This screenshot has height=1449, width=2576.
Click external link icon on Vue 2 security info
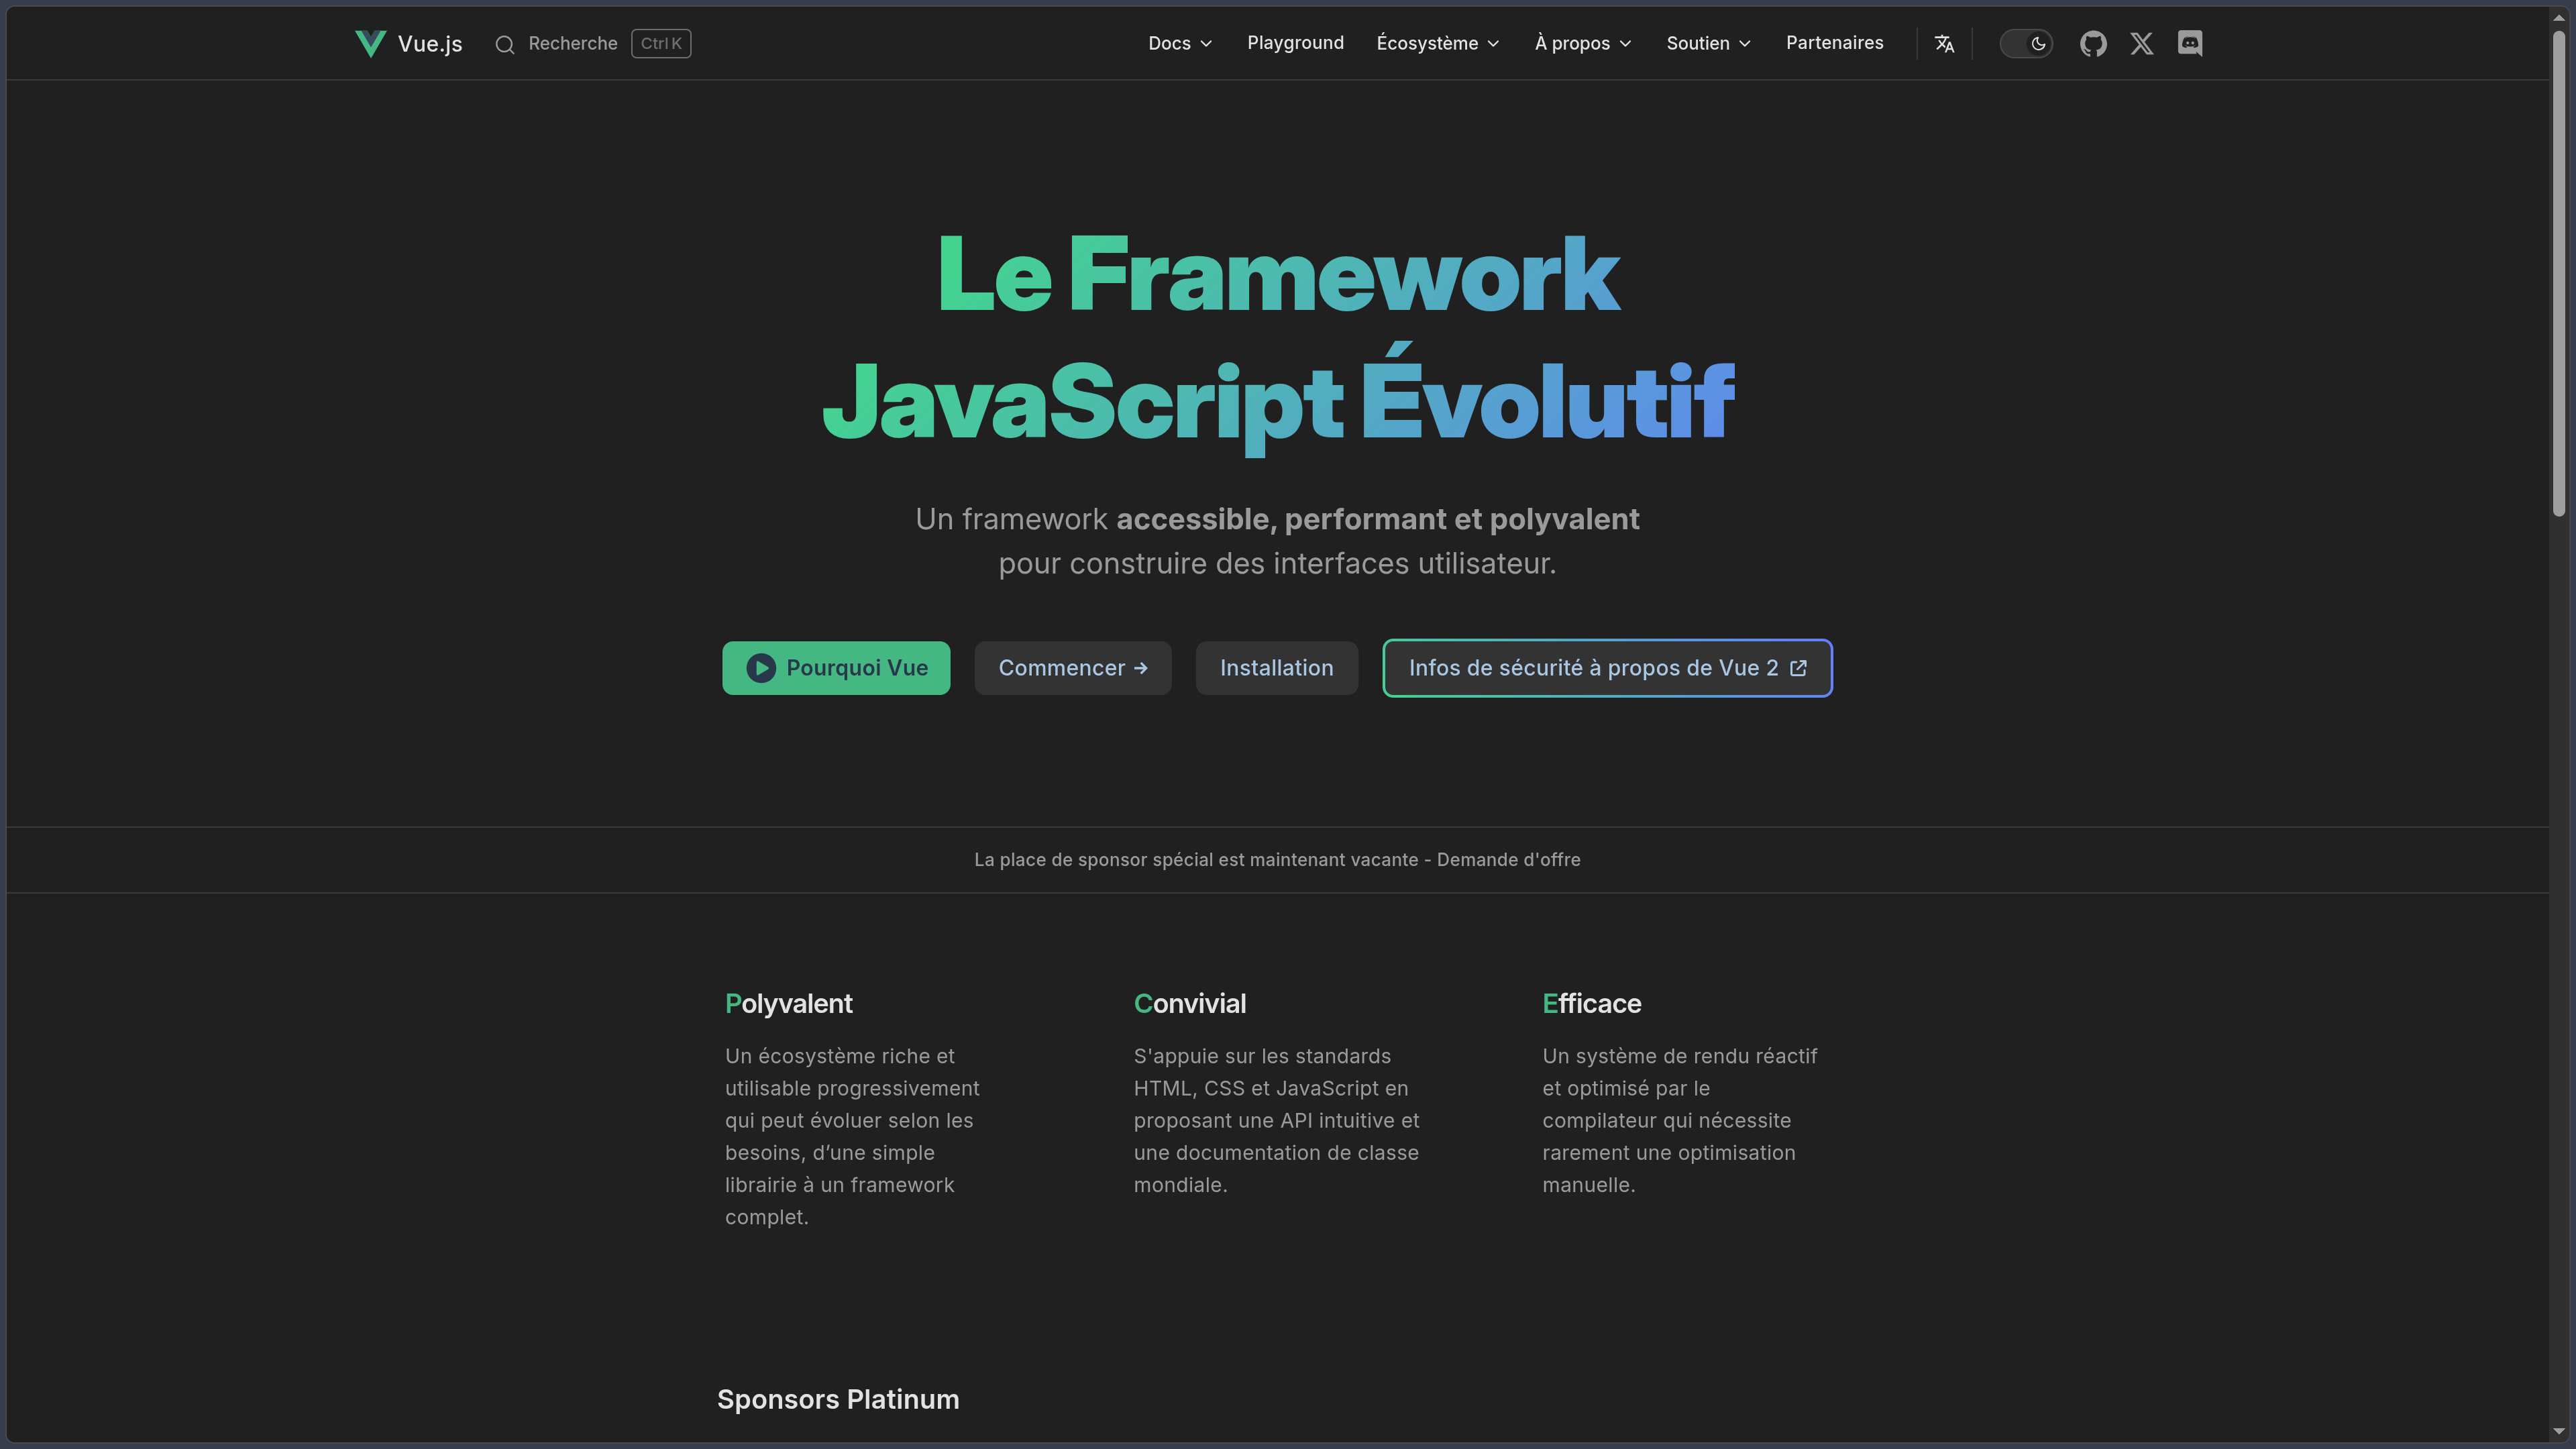click(1798, 668)
